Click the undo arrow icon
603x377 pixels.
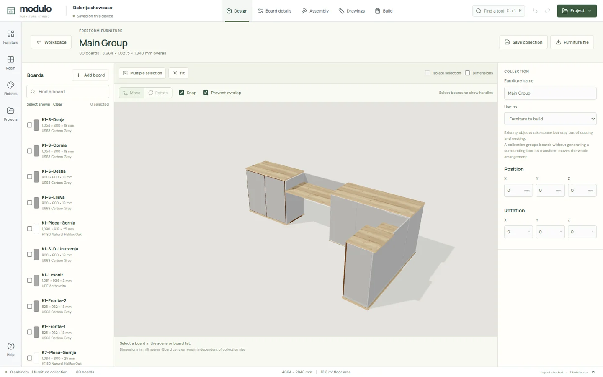click(x=535, y=11)
